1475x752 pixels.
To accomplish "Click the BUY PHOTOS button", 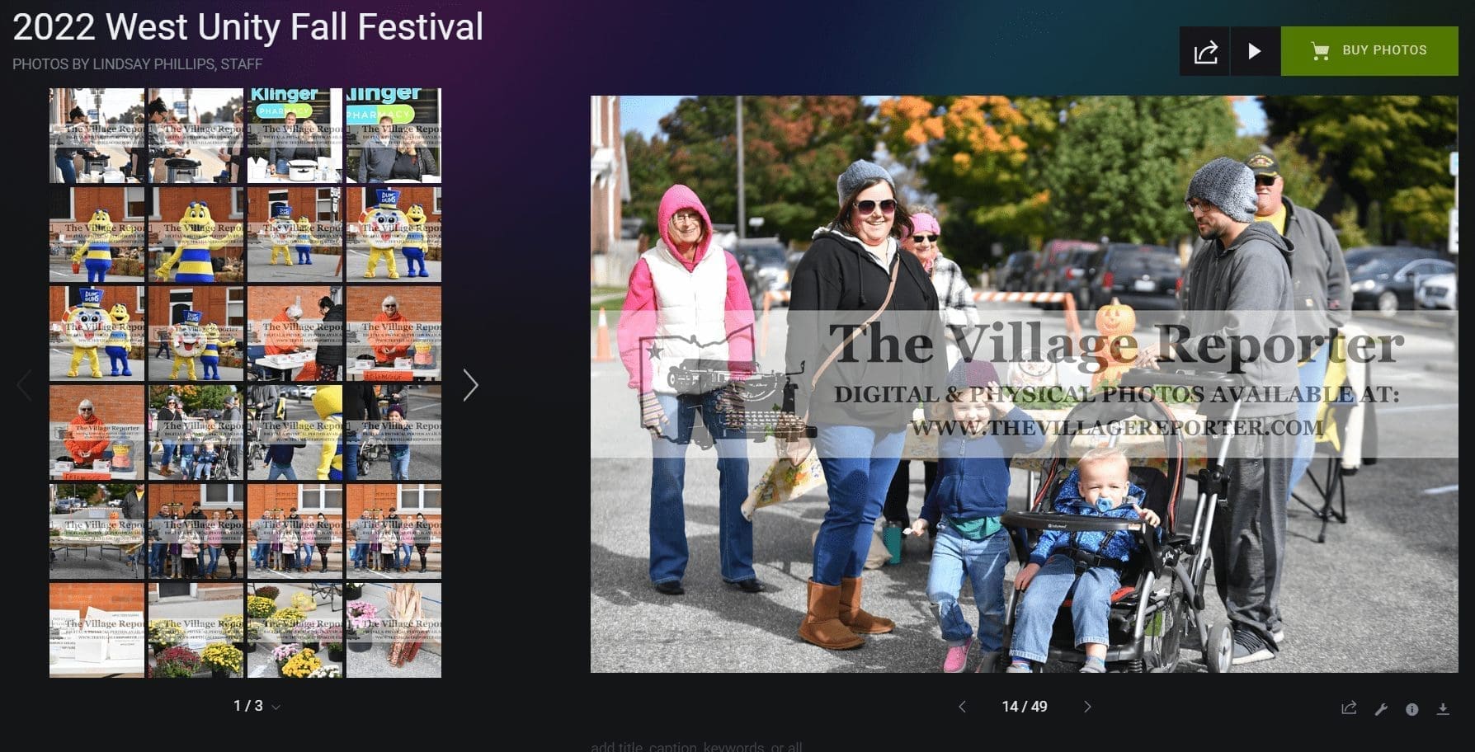I will pyautogui.click(x=1369, y=51).
